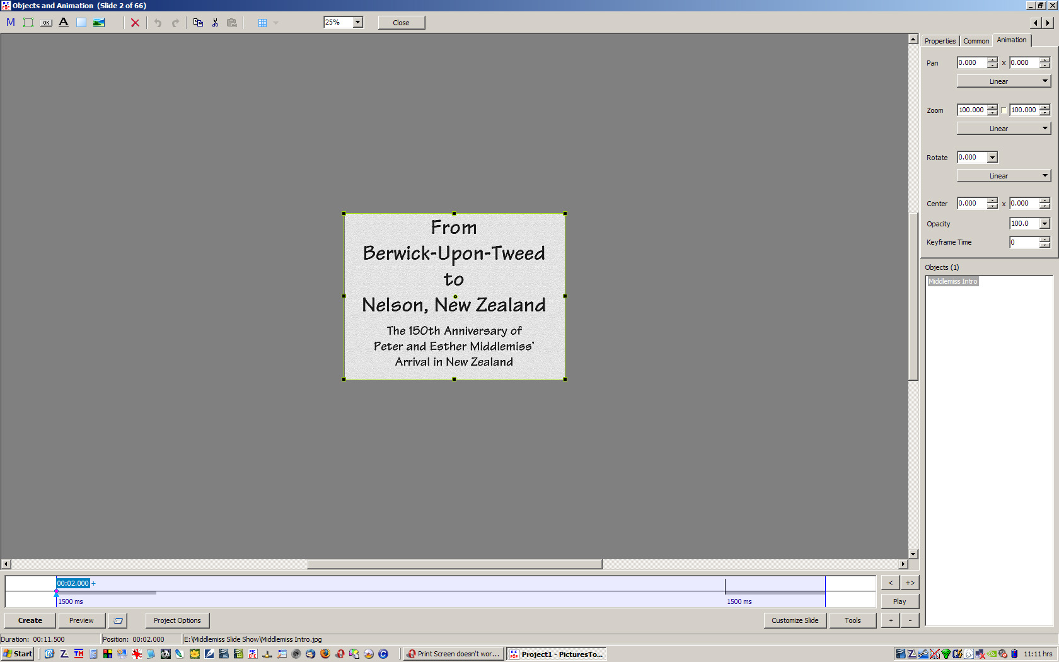Toggle the Zoom proportions lock checkbox
The width and height of the screenshot is (1059, 662).
pyautogui.click(x=1004, y=110)
